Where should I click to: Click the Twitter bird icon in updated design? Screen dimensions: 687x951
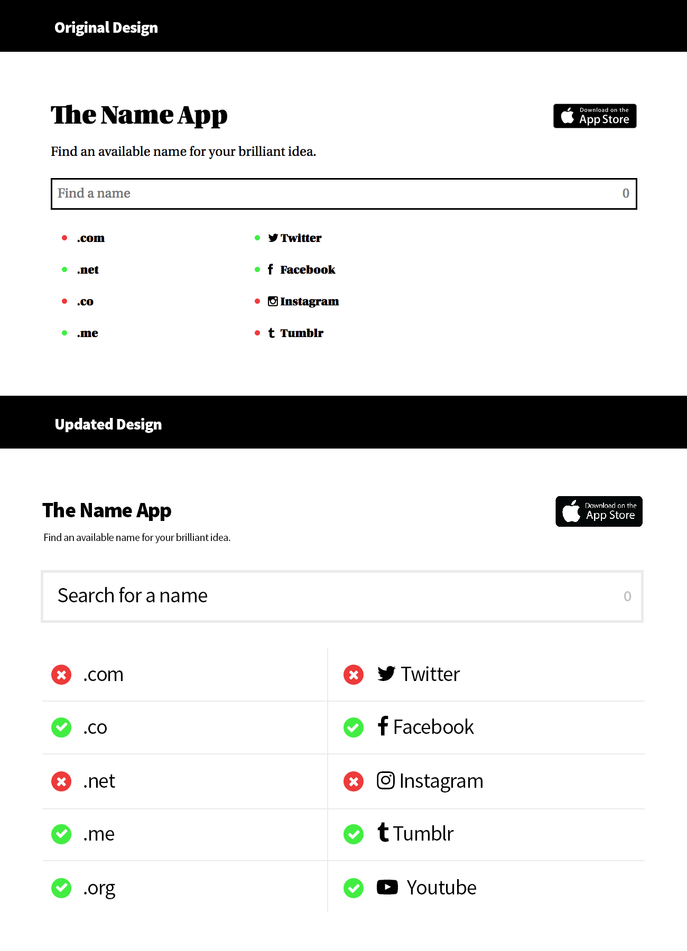tap(386, 674)
